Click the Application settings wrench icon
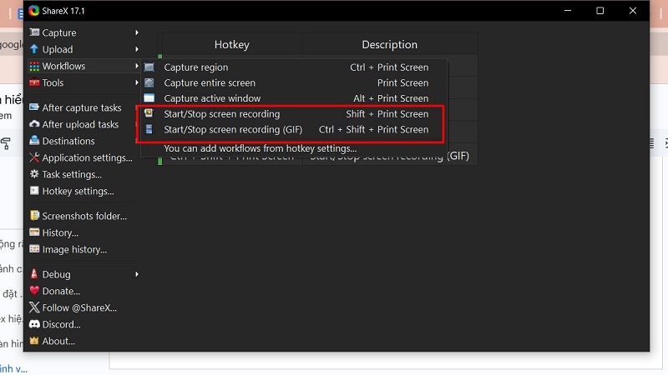 (34, 157)
